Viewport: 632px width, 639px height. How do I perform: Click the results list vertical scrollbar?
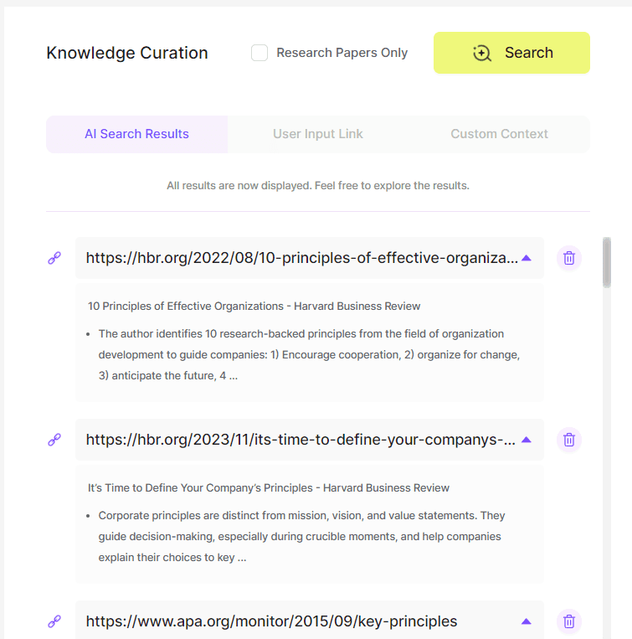(607, 262)
